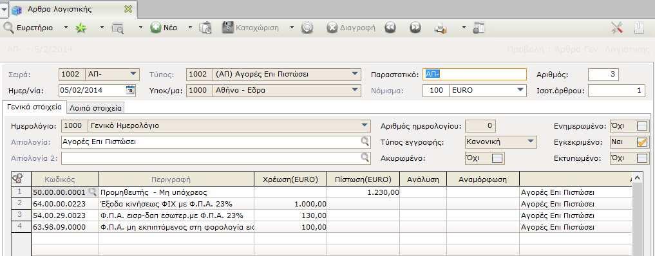Screen dimensions: 655x256
Task: Expand the Ευρετήριο dropdown arrow
Action: click(x=66, y=28)
